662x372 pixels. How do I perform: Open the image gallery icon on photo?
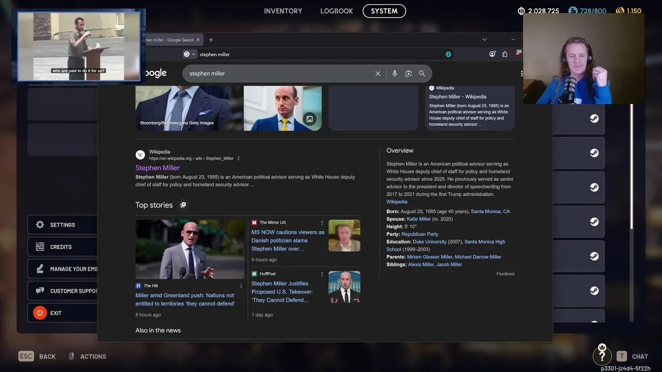tap(309, 119)
